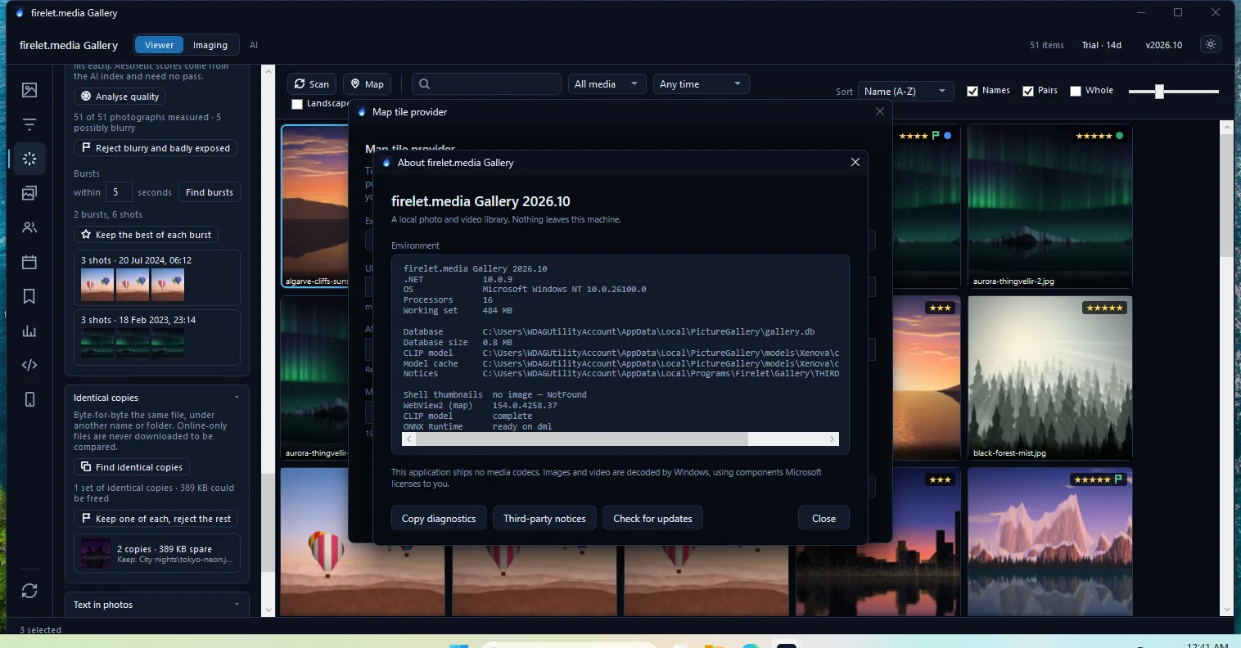Switch to the Imaging tab
This screenshot has width=1241, height=648.
click(x=210, y=45)
